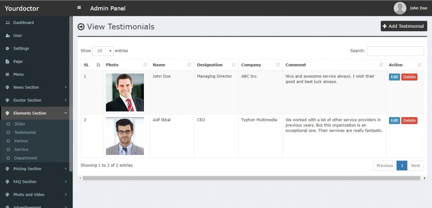Open Settings menu item

coord(35,48)
